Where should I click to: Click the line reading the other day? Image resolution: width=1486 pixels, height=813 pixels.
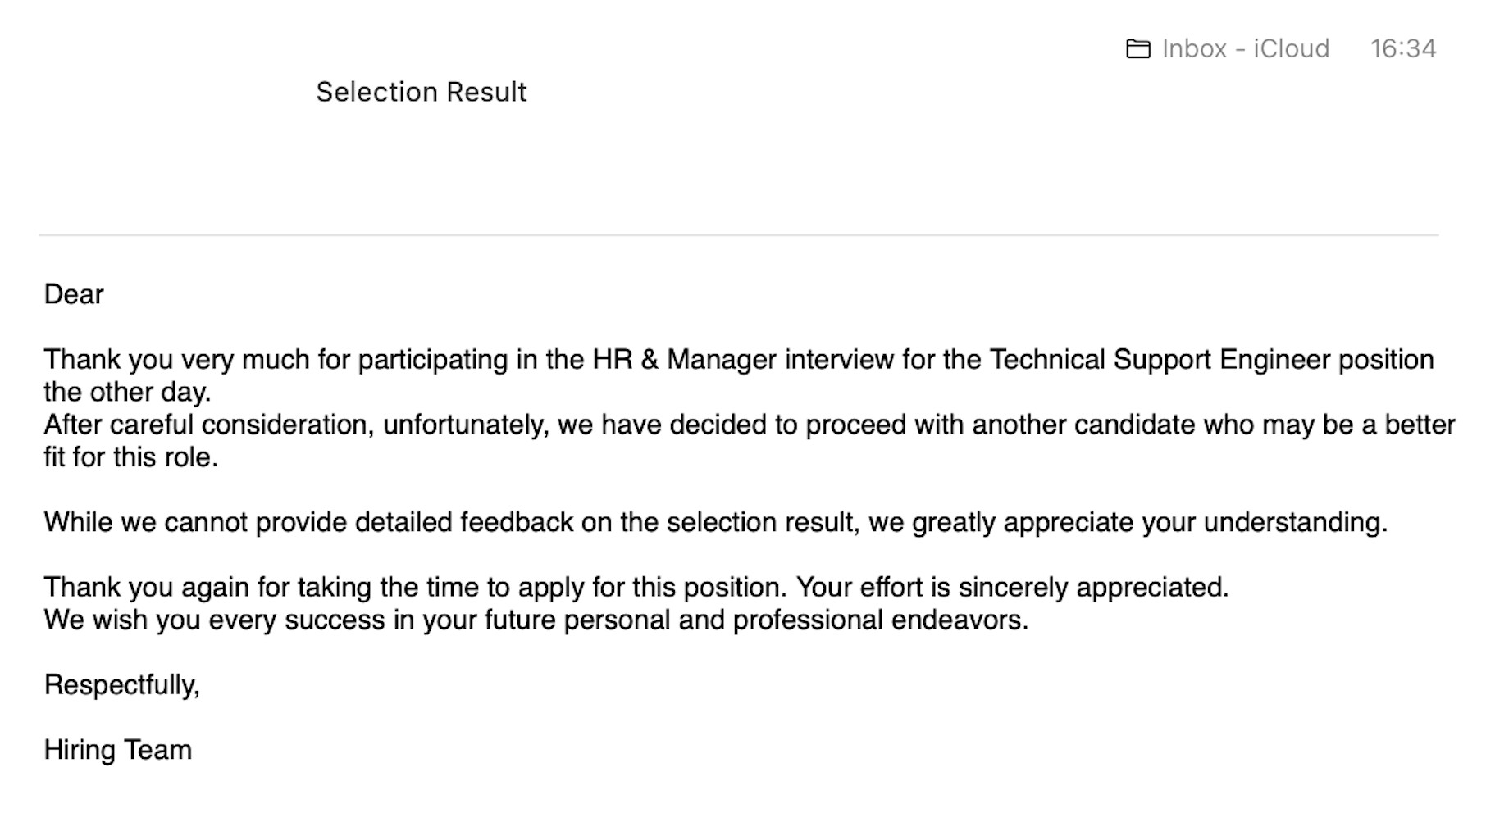(x=127, y=393)
